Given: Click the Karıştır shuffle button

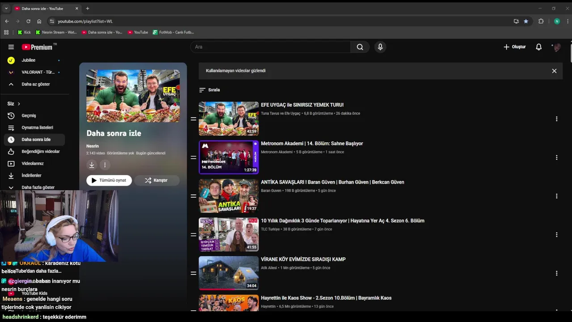Looking at the screenshot, I should [x=157, y=180].
